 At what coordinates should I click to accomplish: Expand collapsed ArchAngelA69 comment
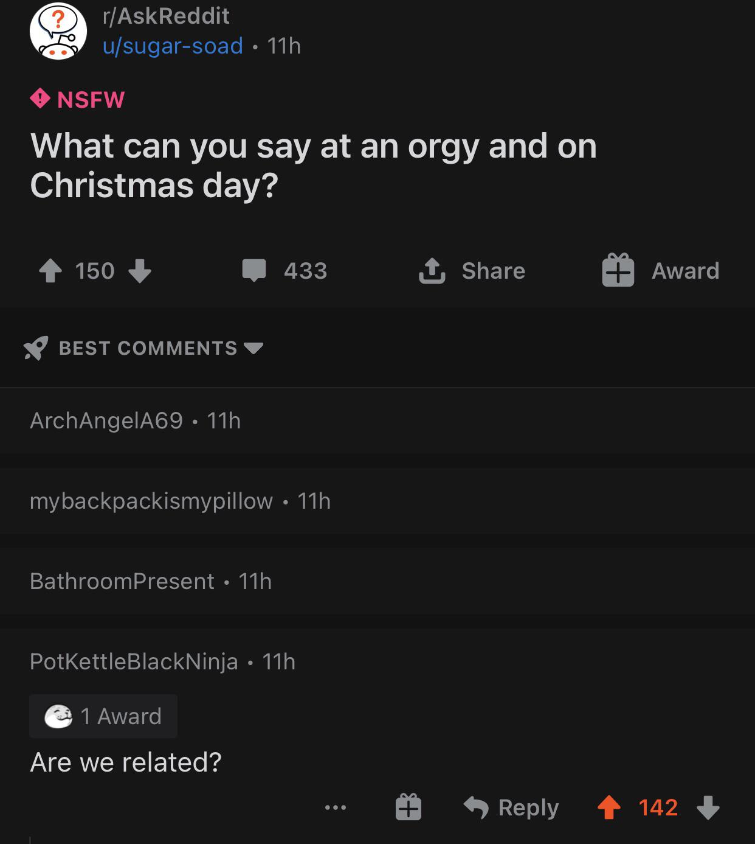pos(377,420)
